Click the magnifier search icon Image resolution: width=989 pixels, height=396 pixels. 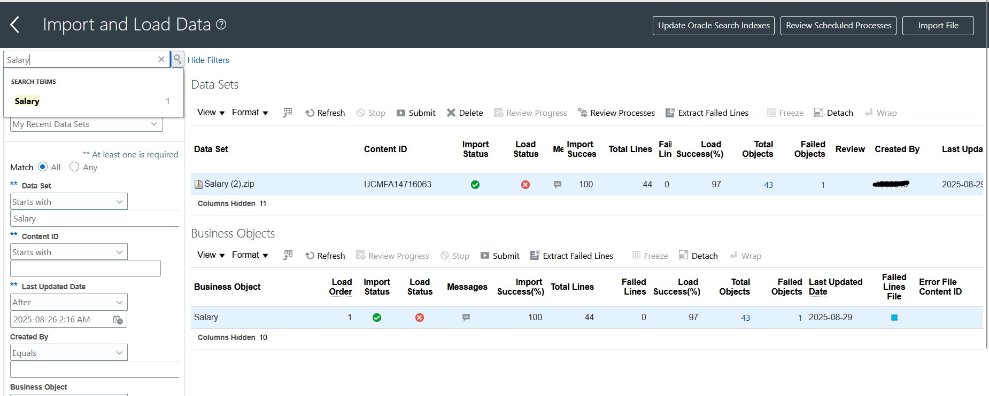(177, 59)
